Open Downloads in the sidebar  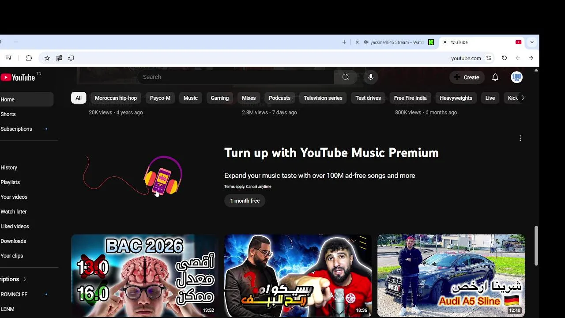click(x=26, y=241)
